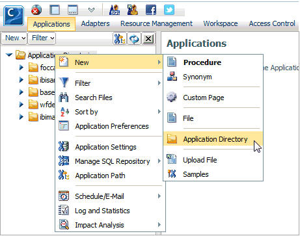Open the Twitter icon

(169, 10)
